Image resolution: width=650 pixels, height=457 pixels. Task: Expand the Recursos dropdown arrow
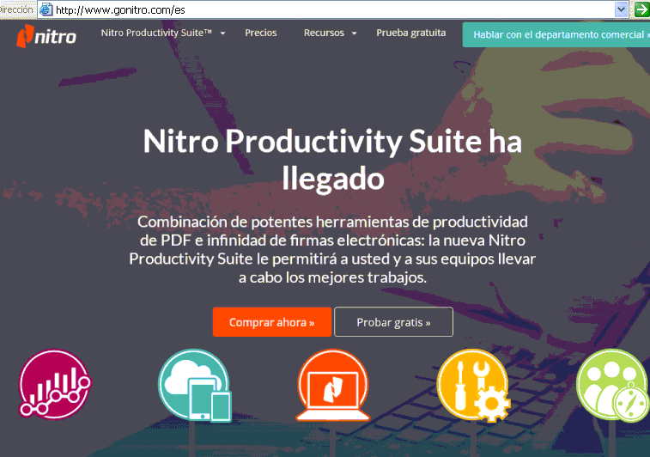click(355, 34)
